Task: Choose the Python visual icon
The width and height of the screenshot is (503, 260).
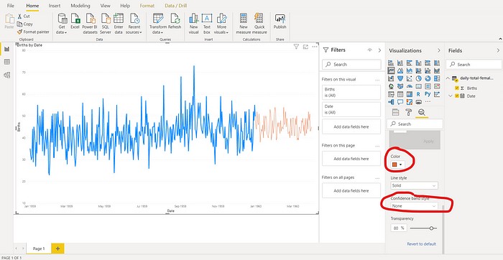Action: [428, 94]
